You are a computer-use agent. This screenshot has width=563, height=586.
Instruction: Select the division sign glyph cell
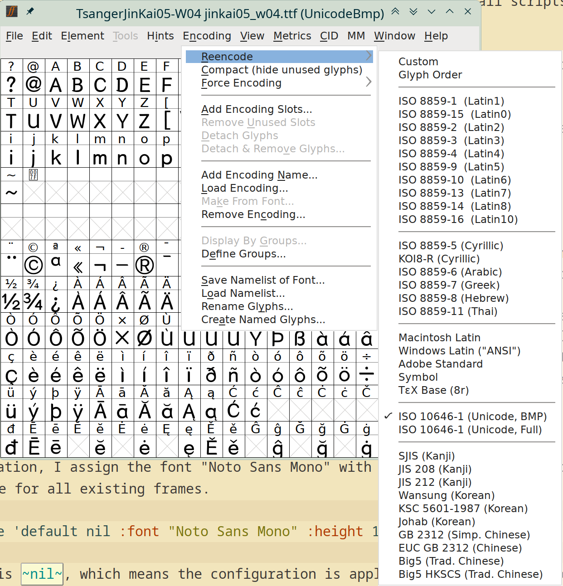(x=367, y=375)
